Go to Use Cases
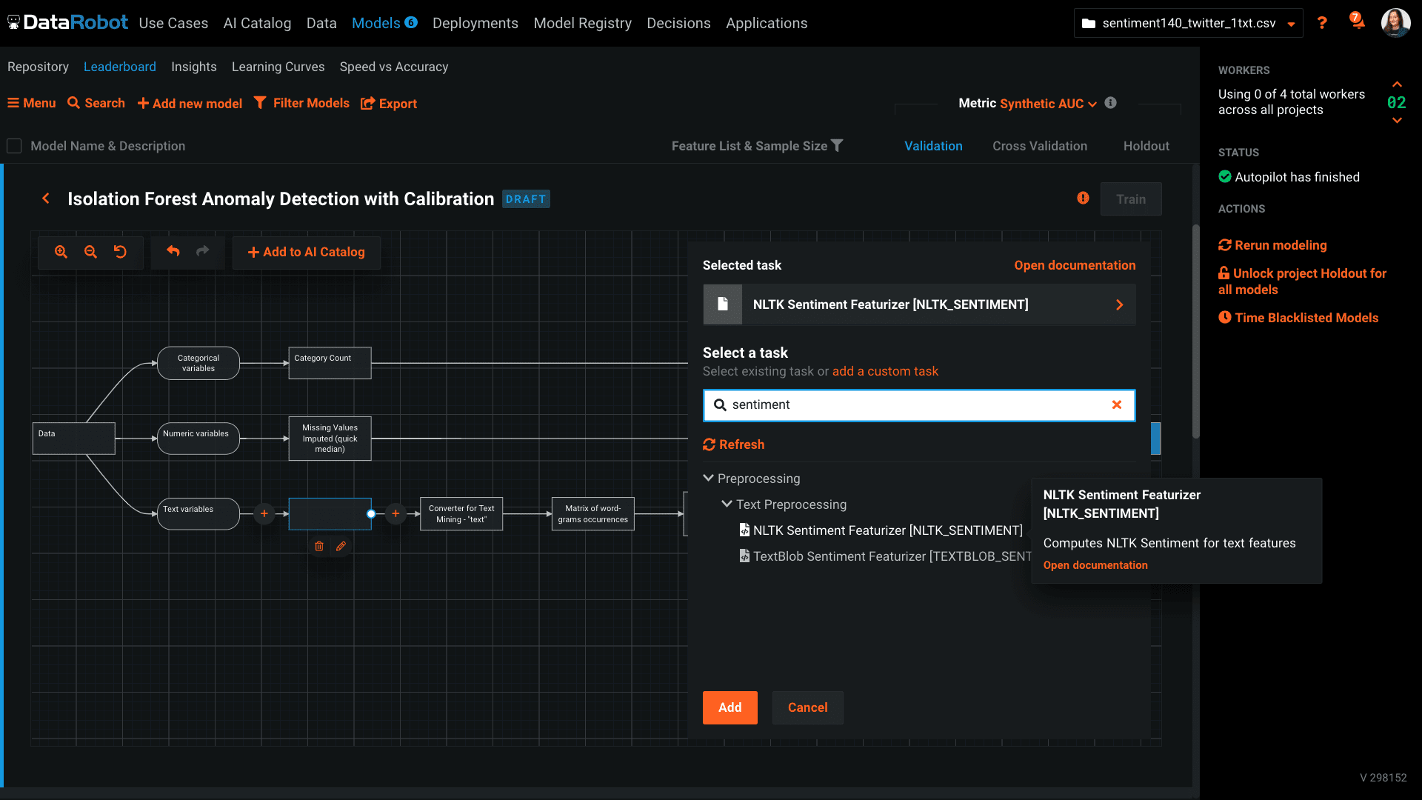The height and width of the screenshot is (800, 1422). [x=173, y=23]
